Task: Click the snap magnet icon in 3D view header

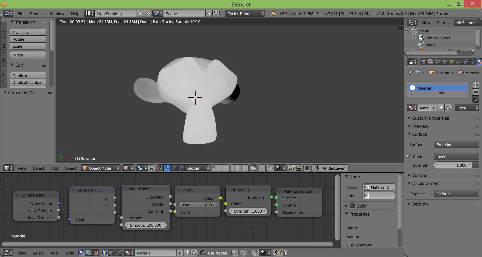Action: point(270,168)
